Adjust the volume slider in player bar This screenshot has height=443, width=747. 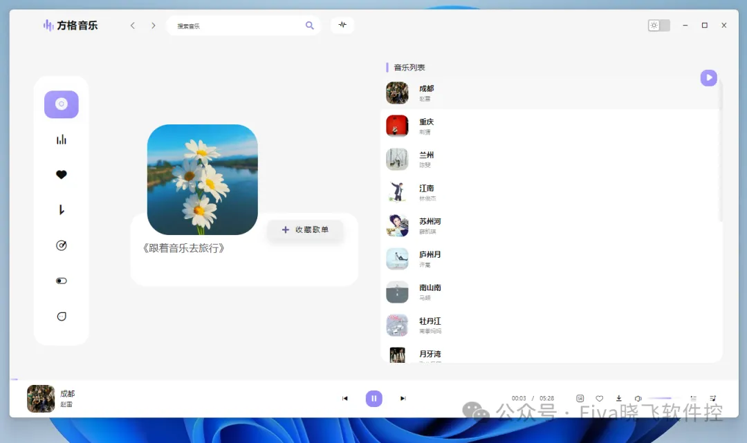663,398
